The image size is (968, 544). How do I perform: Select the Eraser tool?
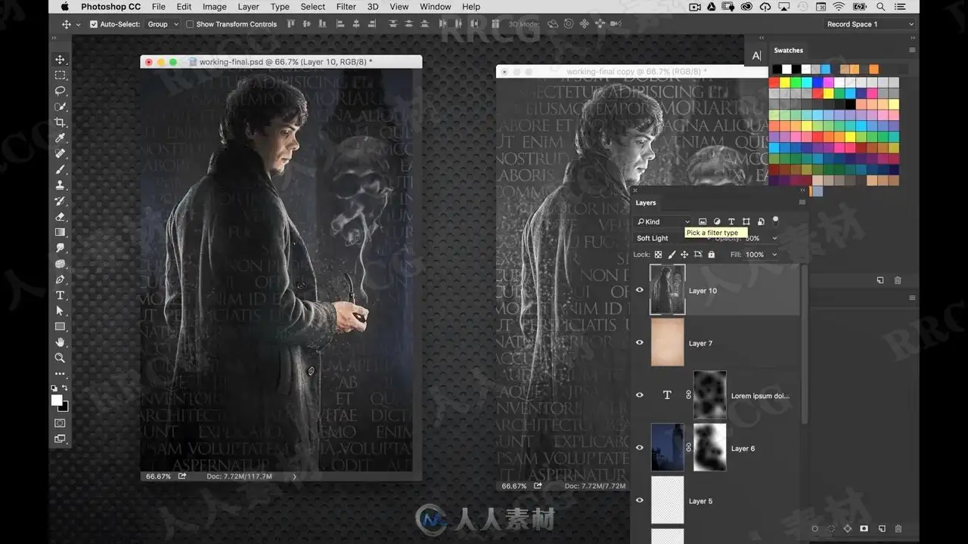[60, 217]
